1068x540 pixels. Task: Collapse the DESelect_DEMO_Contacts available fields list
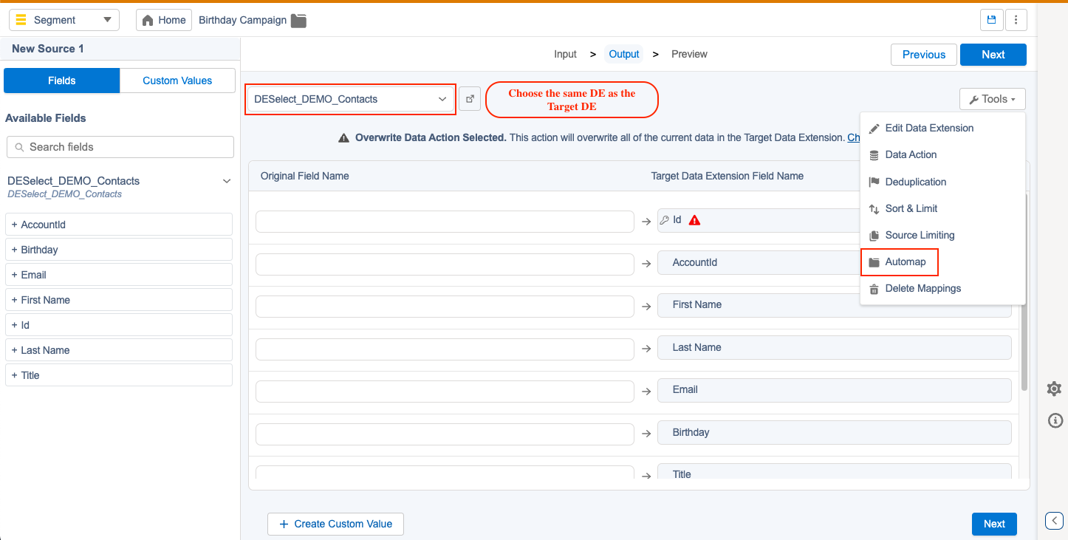click(227, 181)
